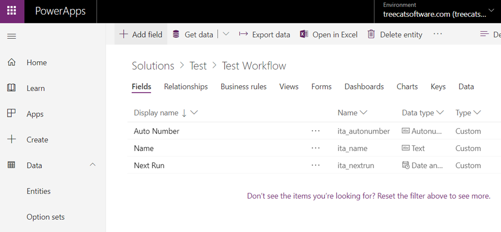This screenshot has width=501, height=232.
Task: Click the plus icon beside Add field
Action: point(123,34)
